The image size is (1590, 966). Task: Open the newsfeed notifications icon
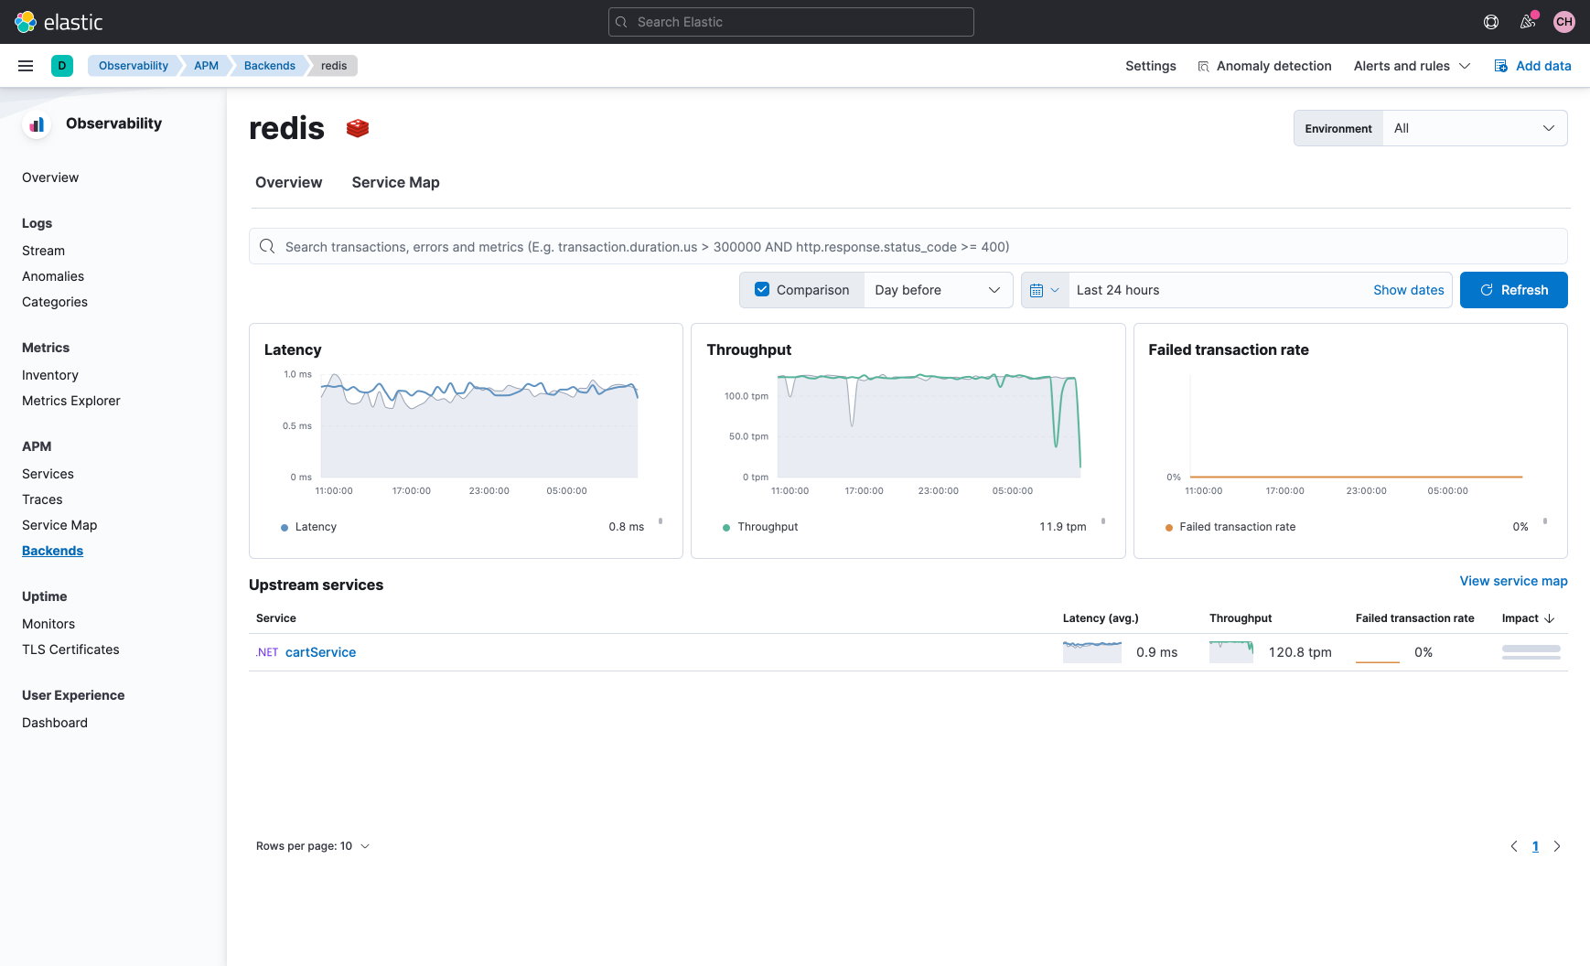pos(1527,21)
